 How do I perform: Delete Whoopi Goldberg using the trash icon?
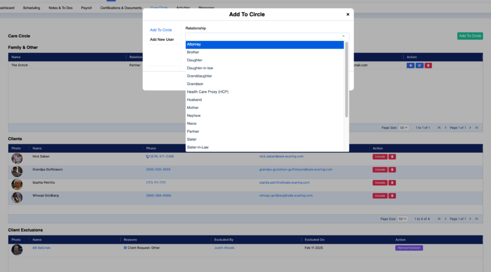tap(392, 196)
